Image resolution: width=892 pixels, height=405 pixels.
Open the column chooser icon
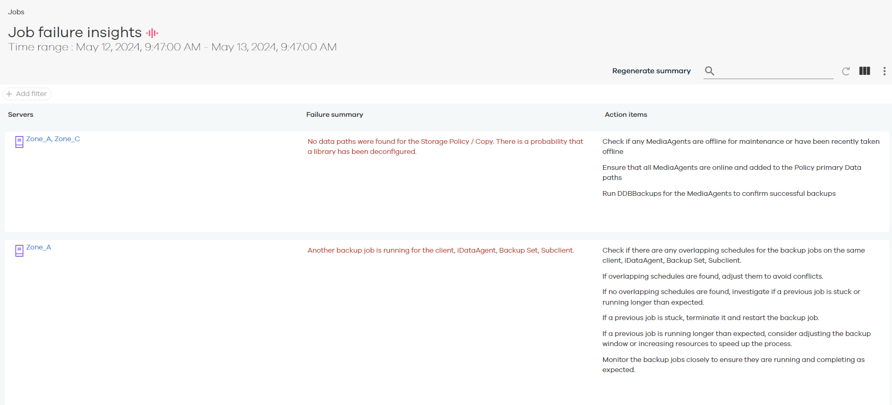(x=864, y=71)
